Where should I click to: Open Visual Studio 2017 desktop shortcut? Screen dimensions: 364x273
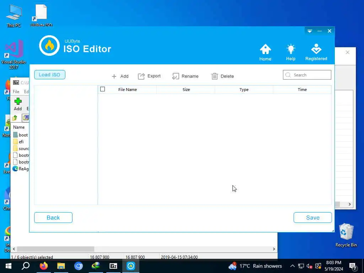point(14,55)
